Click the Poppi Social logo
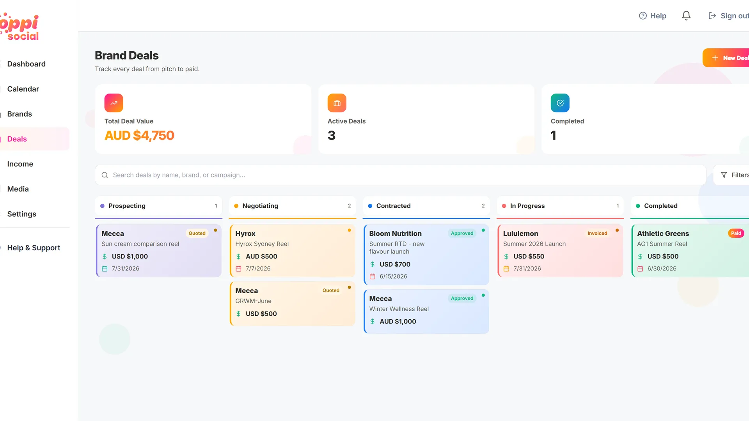The width and height of the screenshot is (749, 421). pyautogui.click(x=20, y=27)
